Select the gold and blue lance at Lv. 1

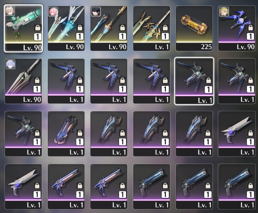click(x=151, y=28)
